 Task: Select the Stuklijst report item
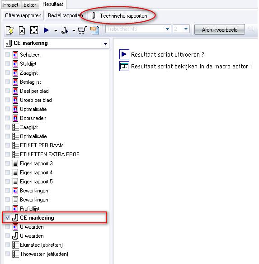(x=28, y=64)
